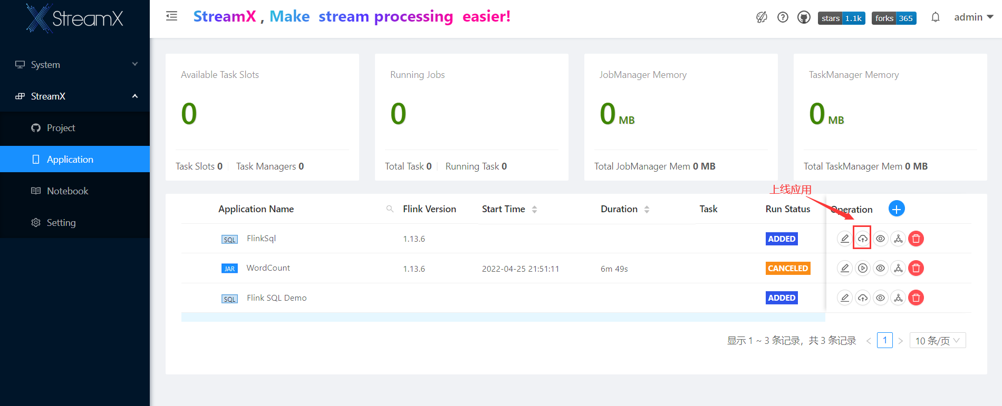The image size is (1002, 406).
Task: Add a new application with plus button
Action: coord(897,209)
